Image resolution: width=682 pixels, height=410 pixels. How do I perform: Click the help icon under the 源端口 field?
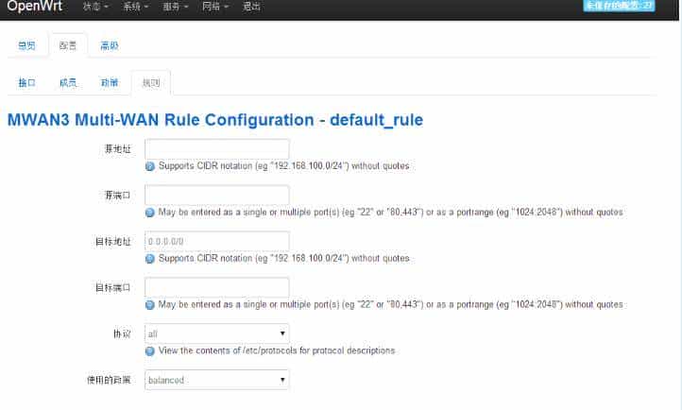150,213
